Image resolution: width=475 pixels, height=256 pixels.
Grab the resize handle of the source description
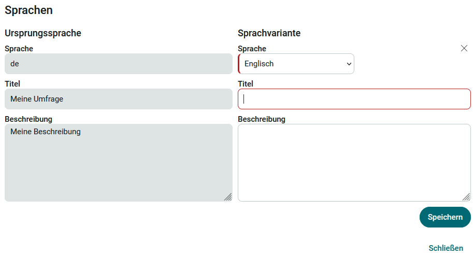click(x=228, y=197)
